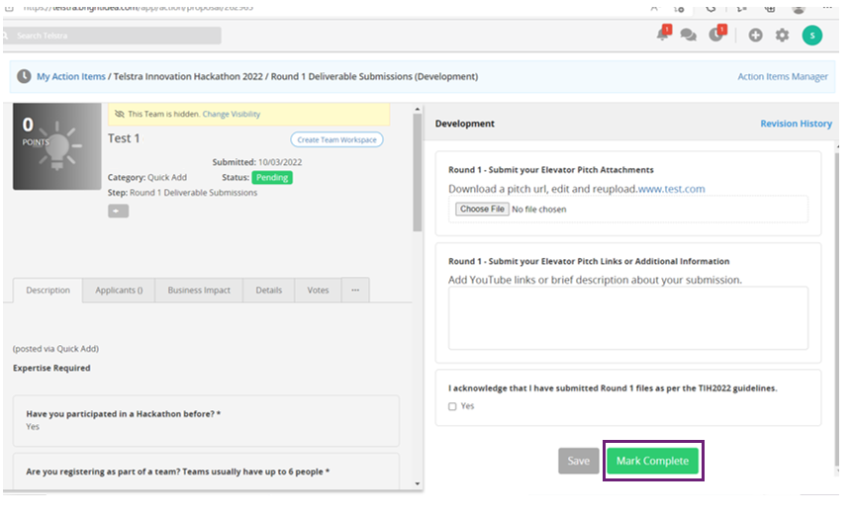Open the Action Items Manager link
Screen dimensions: 853x518
pos(783,77)
